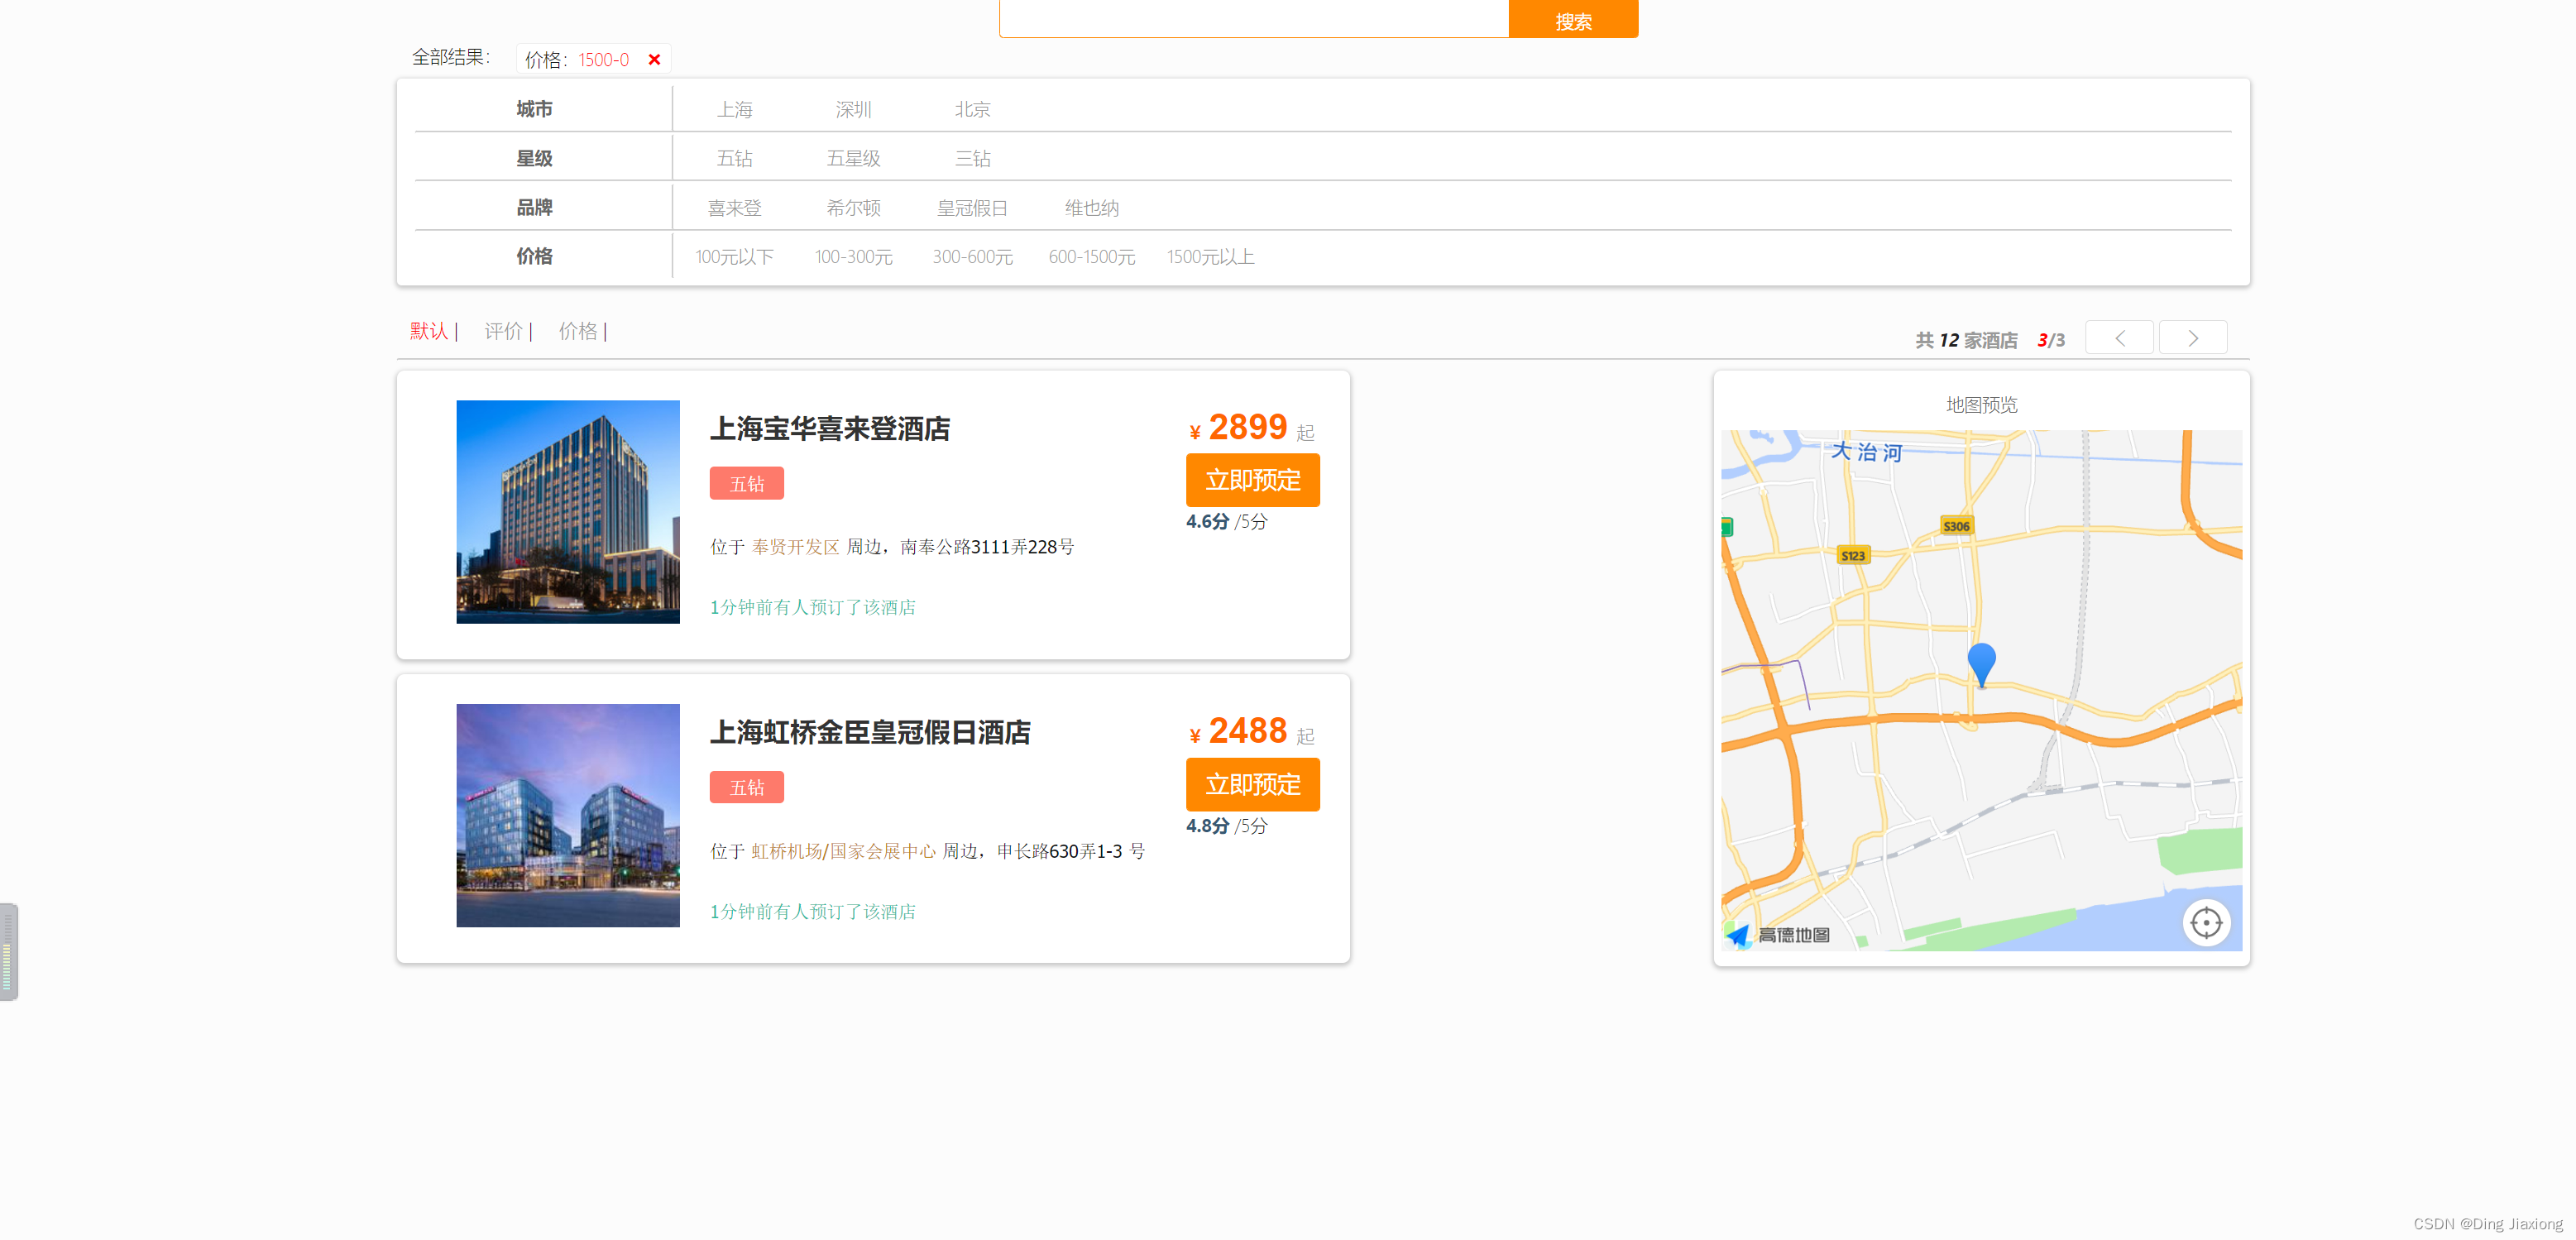Click the 奉贤开发区 area link
Screen dimensions: 2576x1240
[795, 547]
